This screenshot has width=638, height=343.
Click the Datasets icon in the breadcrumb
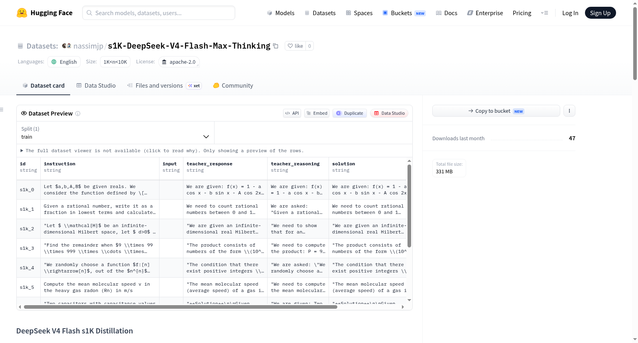(20, 46)
